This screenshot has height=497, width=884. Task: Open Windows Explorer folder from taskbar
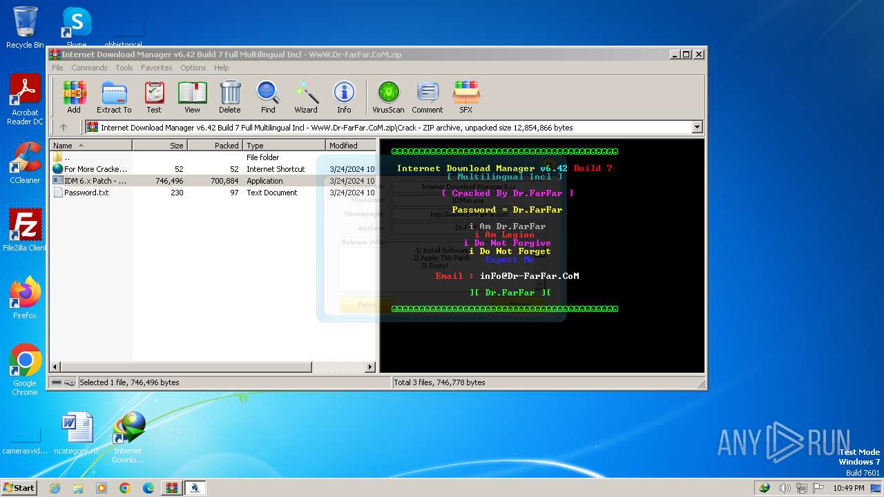point(78,488)
